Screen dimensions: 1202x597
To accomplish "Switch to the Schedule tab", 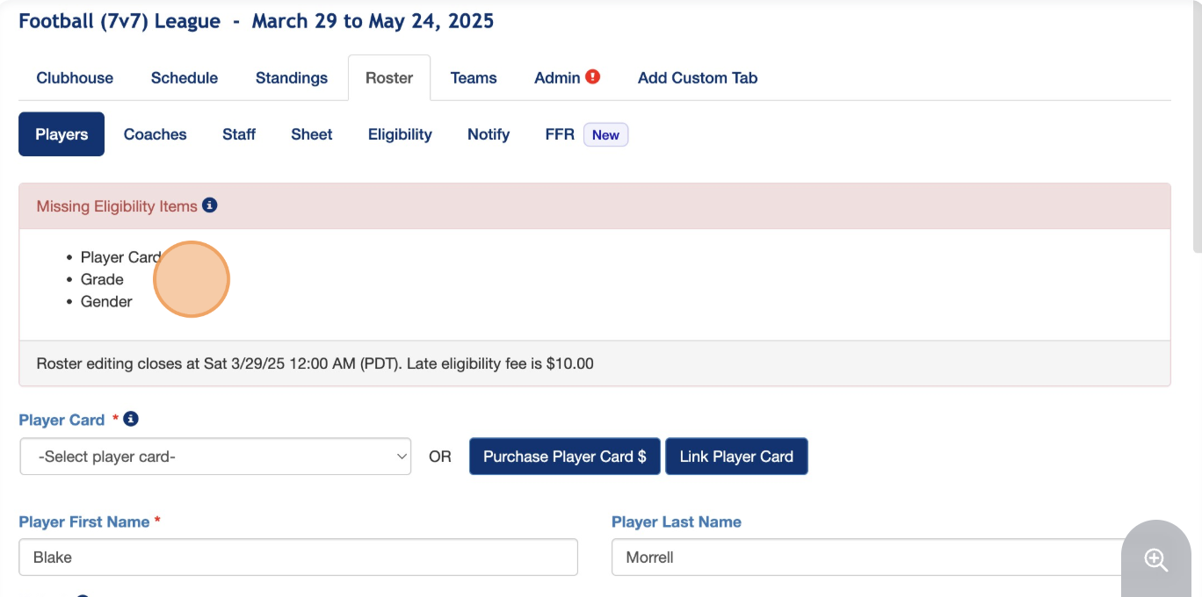I will [x=185, y=78].
